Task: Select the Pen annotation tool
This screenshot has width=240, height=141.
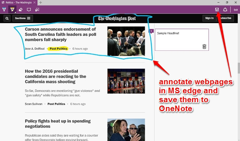Action: tap(4, 10)
